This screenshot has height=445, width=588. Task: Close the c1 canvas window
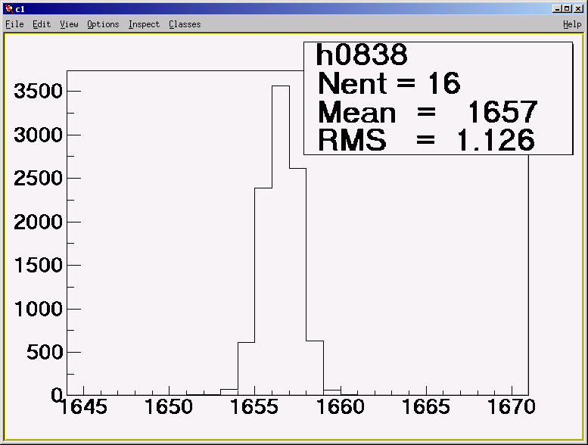(x=579, y=8)
